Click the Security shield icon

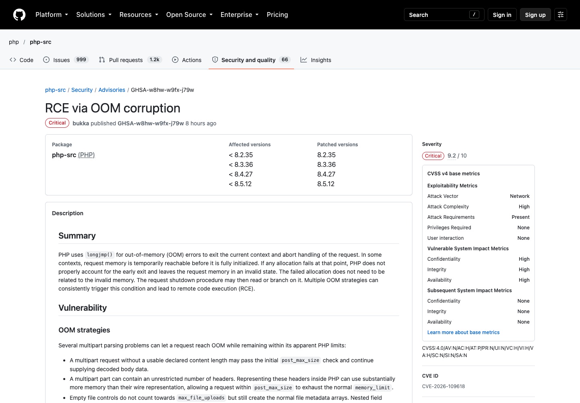pyautogui.click(x=215, y=60)
